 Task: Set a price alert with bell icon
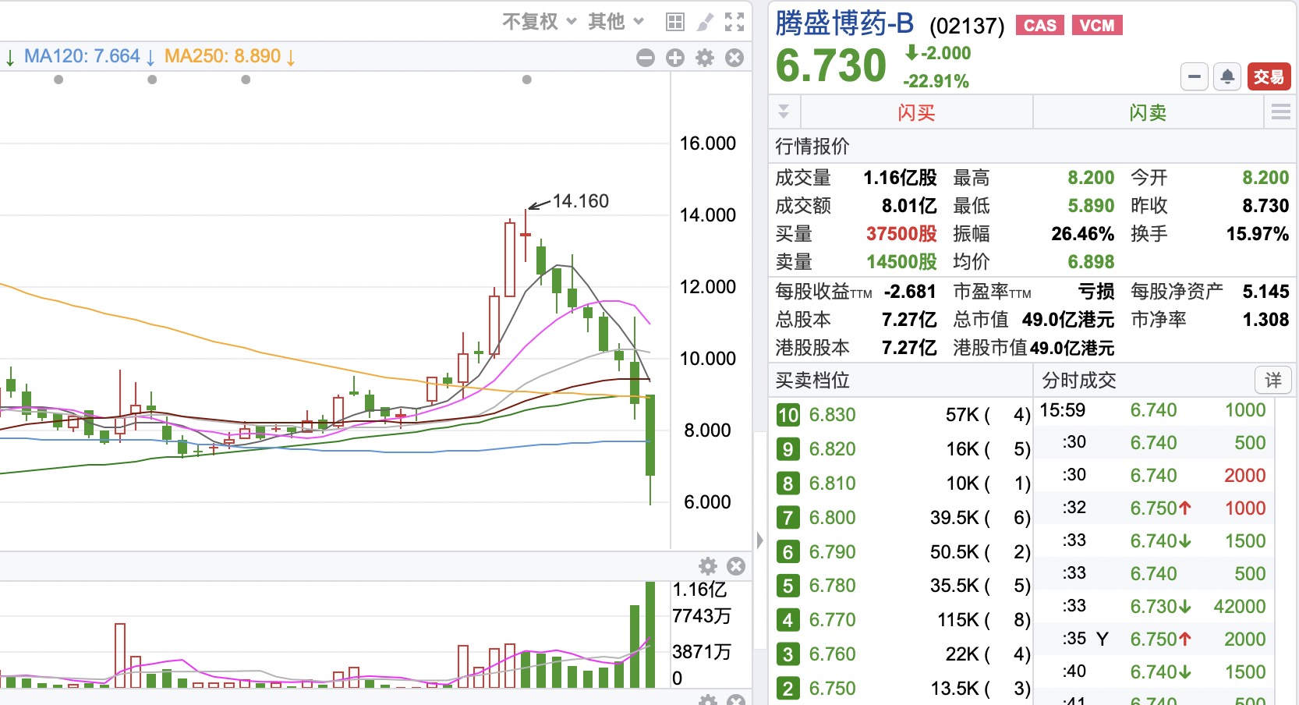coord(1227,76)
